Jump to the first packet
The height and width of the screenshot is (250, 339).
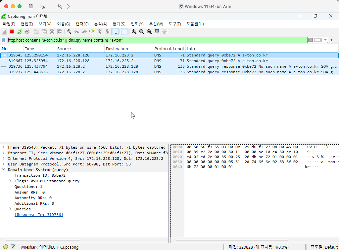pyautogui.click(x=100, y=32)
